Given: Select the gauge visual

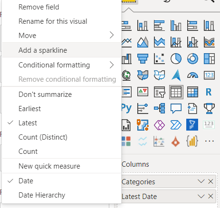Looking at the screenshot, I should (x=192, y=76).
